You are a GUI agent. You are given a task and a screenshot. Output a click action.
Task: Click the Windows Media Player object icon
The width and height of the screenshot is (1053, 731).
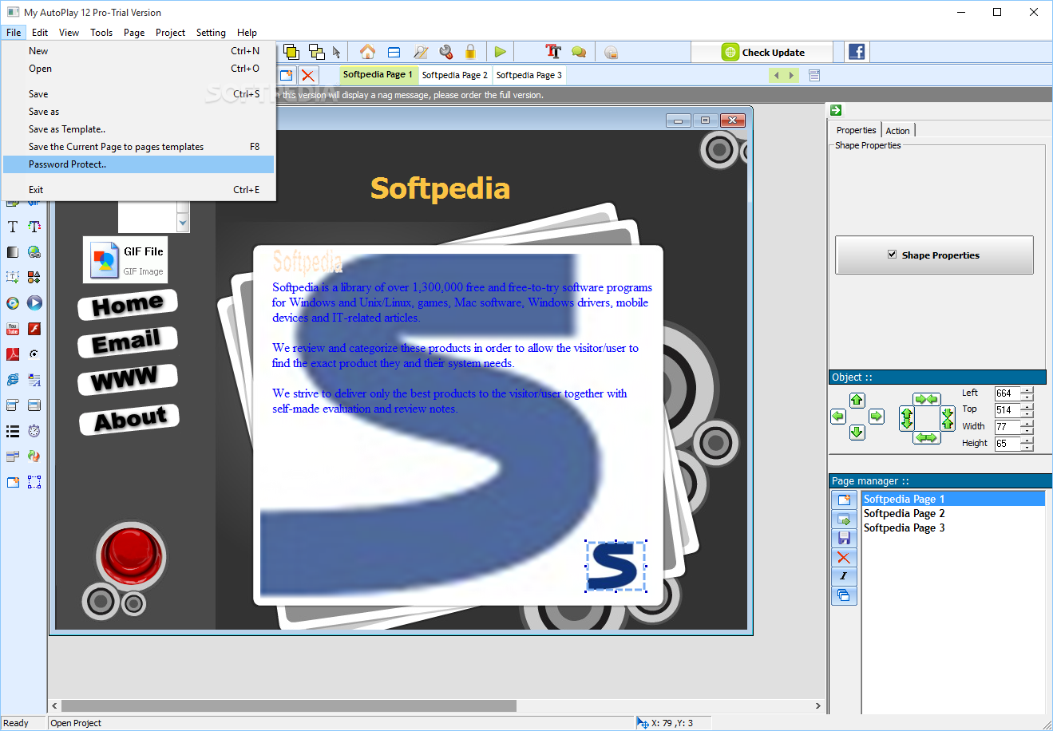tap(13, 303)
